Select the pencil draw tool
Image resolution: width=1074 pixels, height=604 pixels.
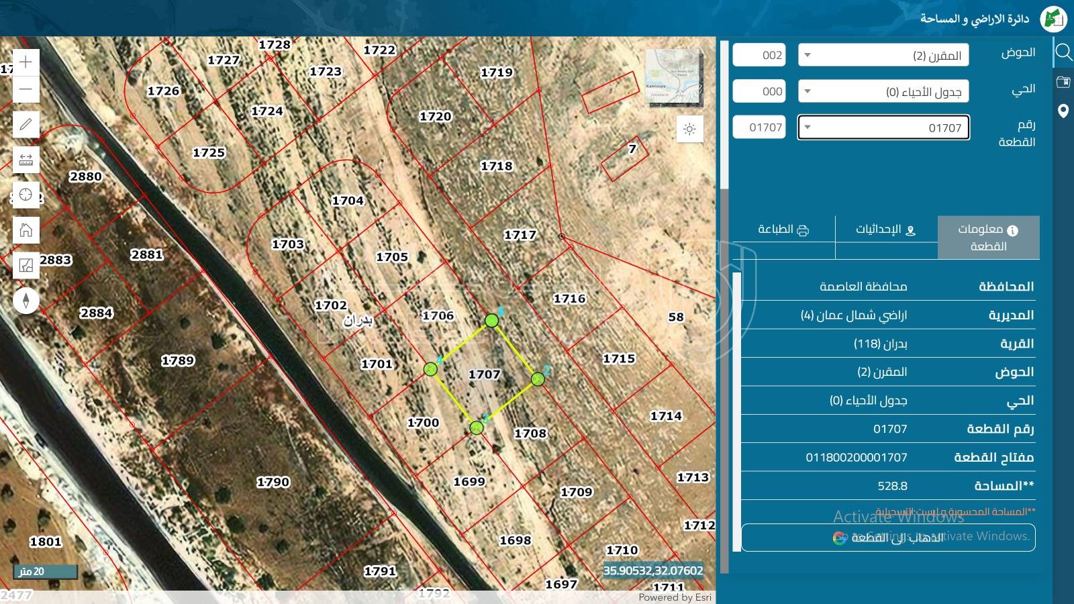tap(26, 124)
